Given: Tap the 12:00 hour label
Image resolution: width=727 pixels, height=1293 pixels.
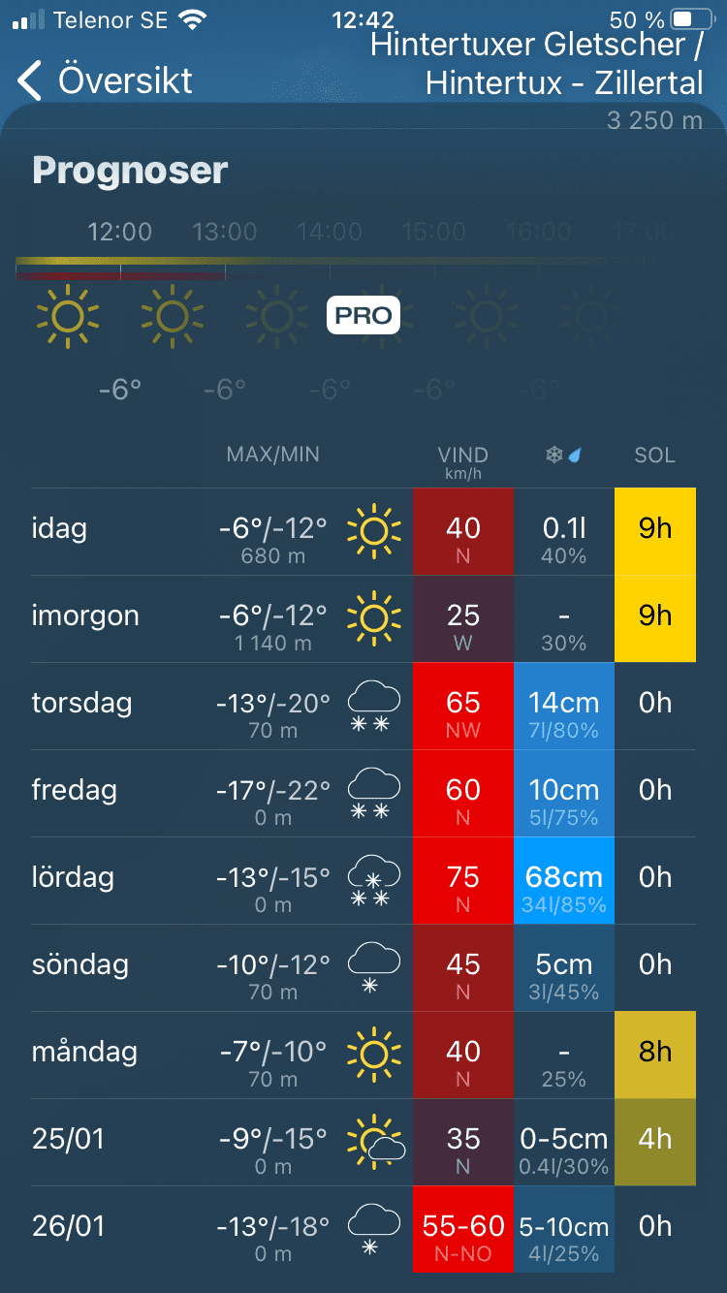Looking at the screenshot, I should pos(120,233).
